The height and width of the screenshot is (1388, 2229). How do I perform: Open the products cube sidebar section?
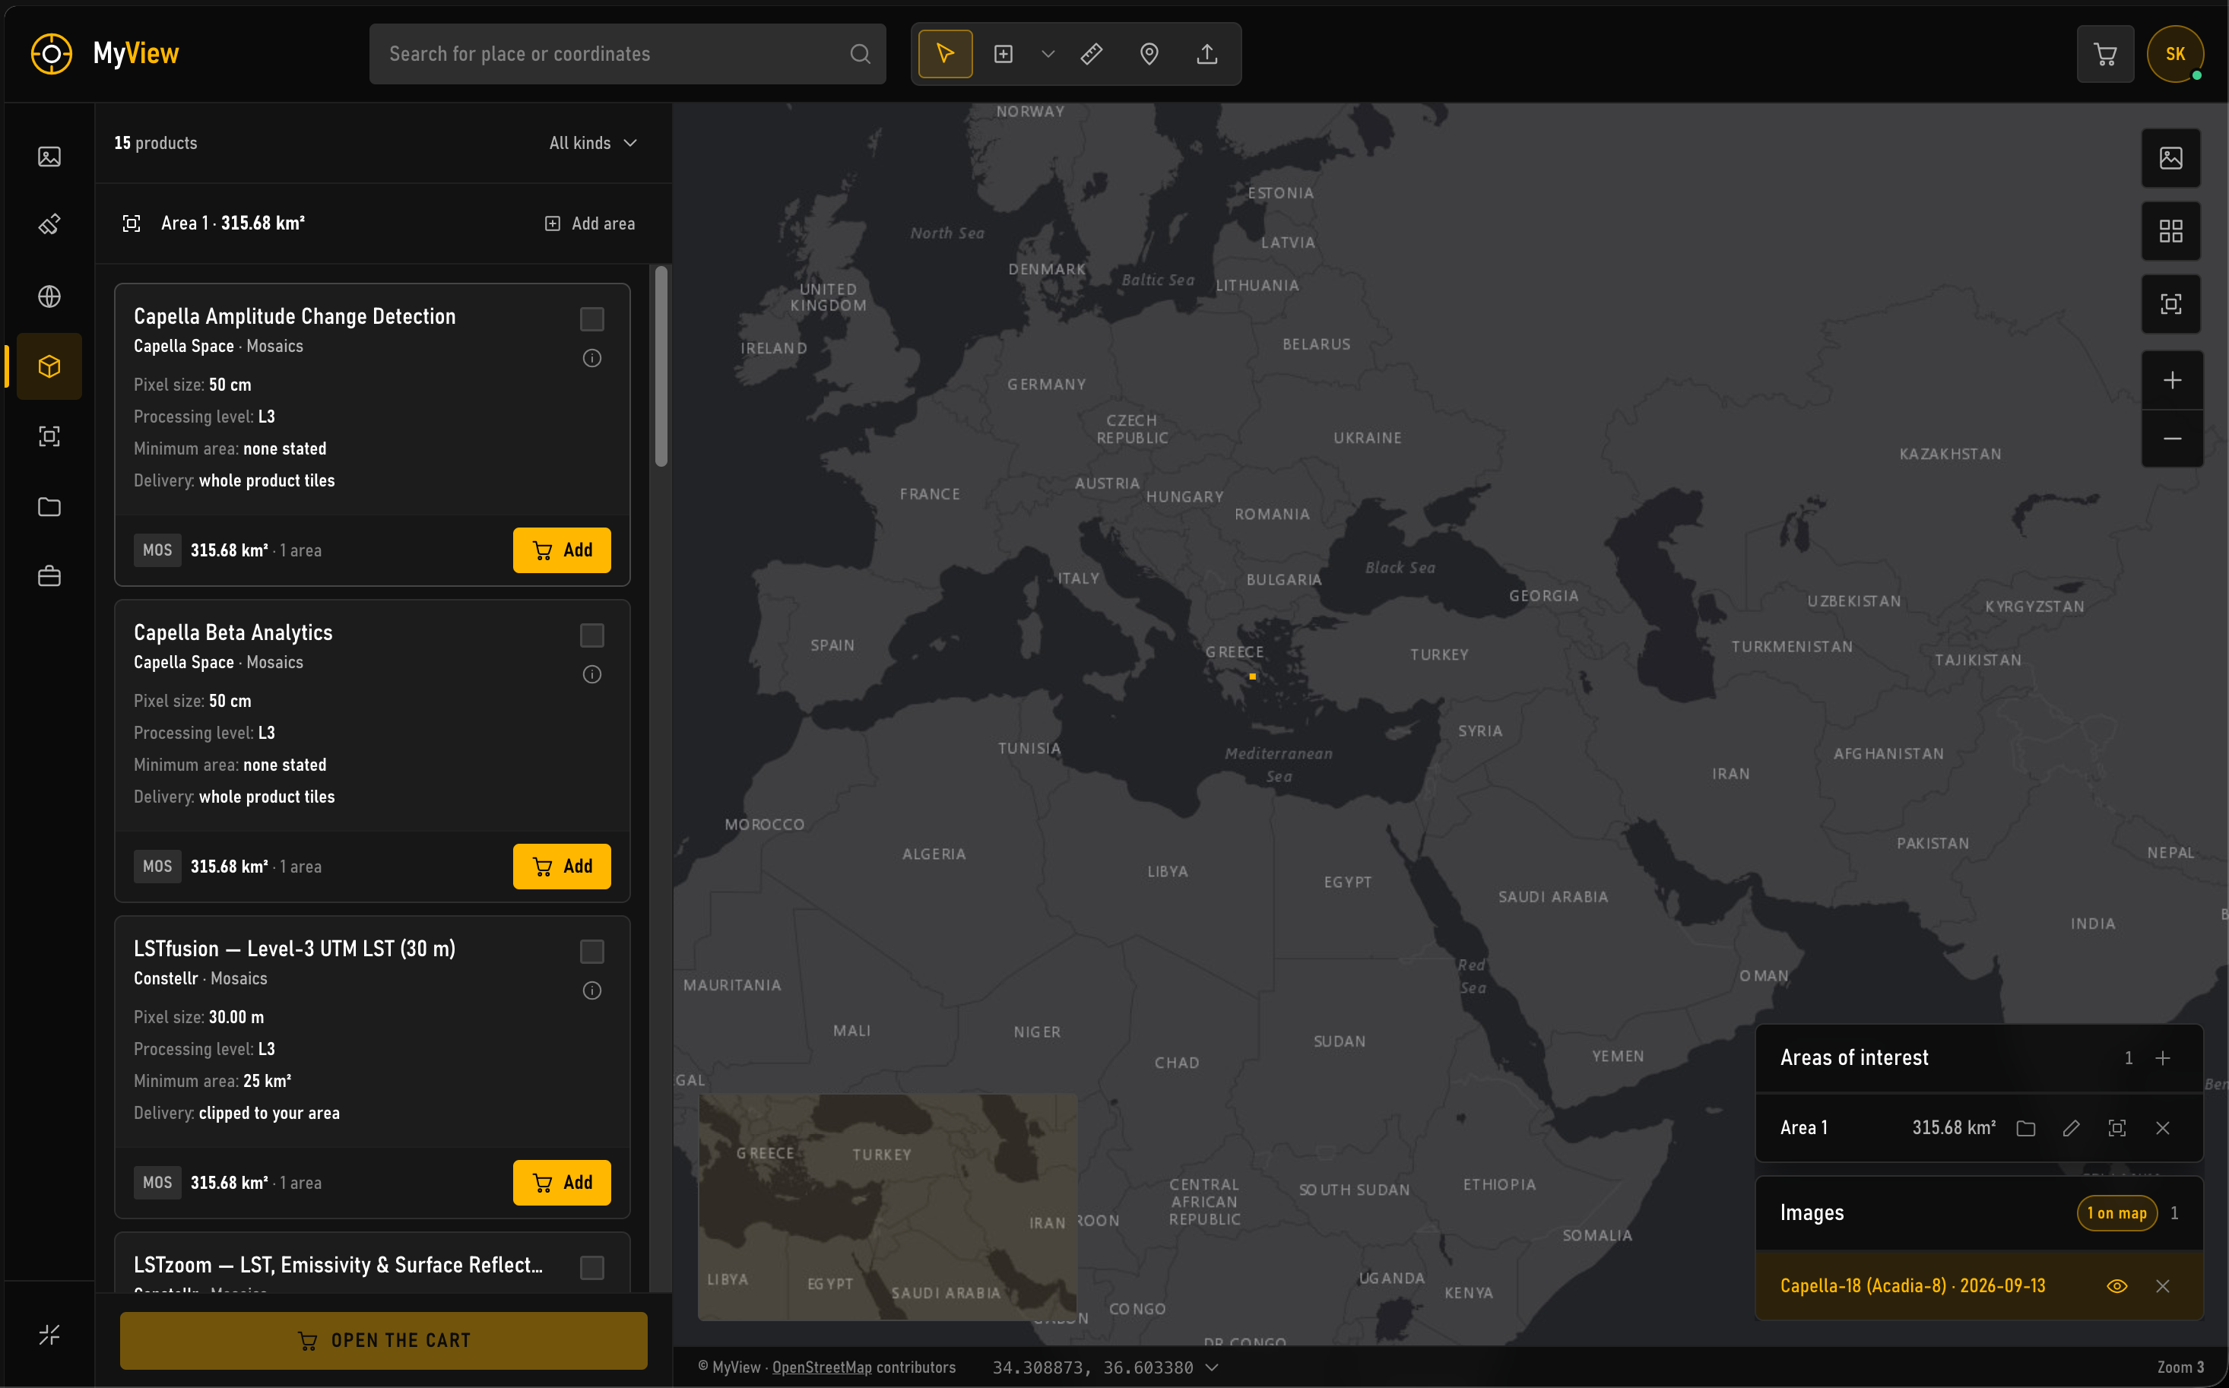pos(49,366)
